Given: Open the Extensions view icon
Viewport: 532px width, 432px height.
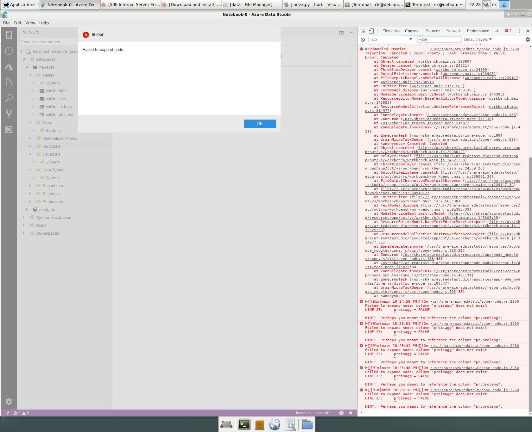Looking at the screenshot, I should click(9, 130).
